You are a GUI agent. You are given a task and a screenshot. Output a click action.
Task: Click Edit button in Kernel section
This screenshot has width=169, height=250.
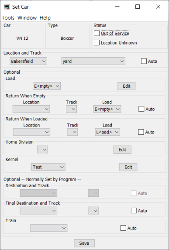pyautogui.click(x=128, y=167)
